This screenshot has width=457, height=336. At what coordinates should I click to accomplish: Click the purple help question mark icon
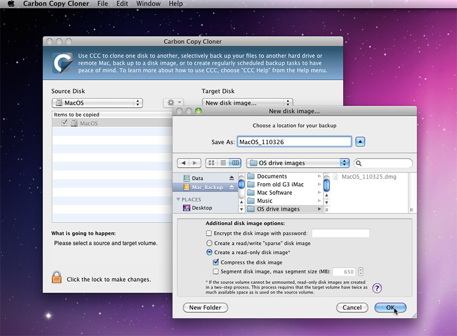377,288
